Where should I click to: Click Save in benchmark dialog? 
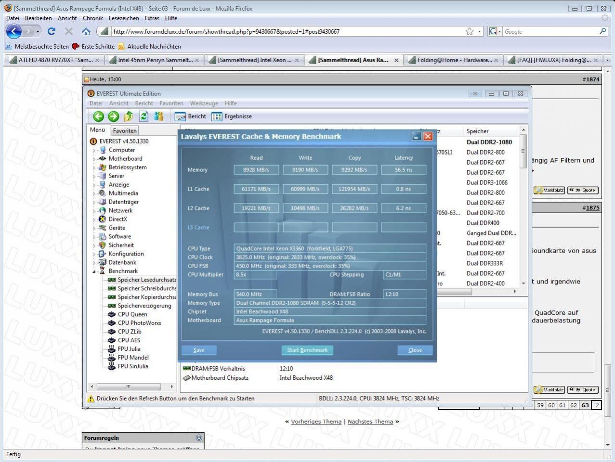click(x=199, y=350)
